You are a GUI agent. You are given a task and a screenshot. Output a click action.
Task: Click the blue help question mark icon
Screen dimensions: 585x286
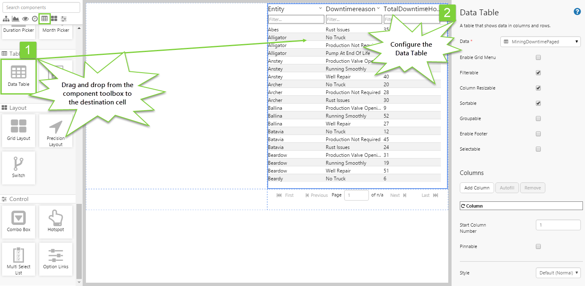[577, 12]
